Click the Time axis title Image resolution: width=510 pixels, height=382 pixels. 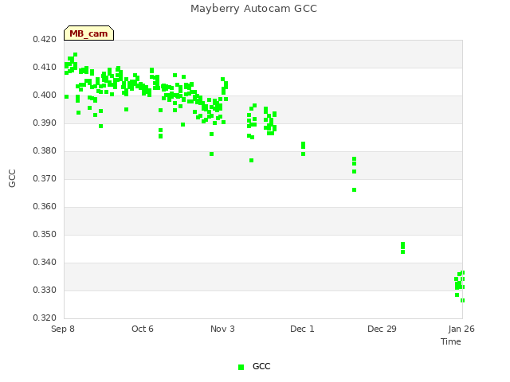pos(451,341)
